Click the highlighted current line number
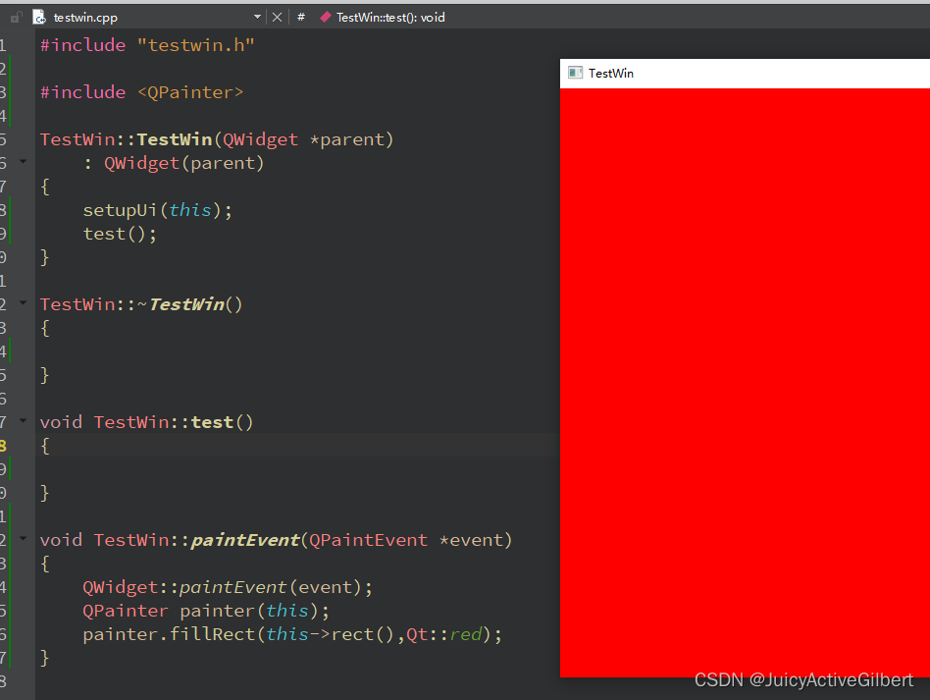The height and width of the screenshot is (700, 930). [3, 446]
